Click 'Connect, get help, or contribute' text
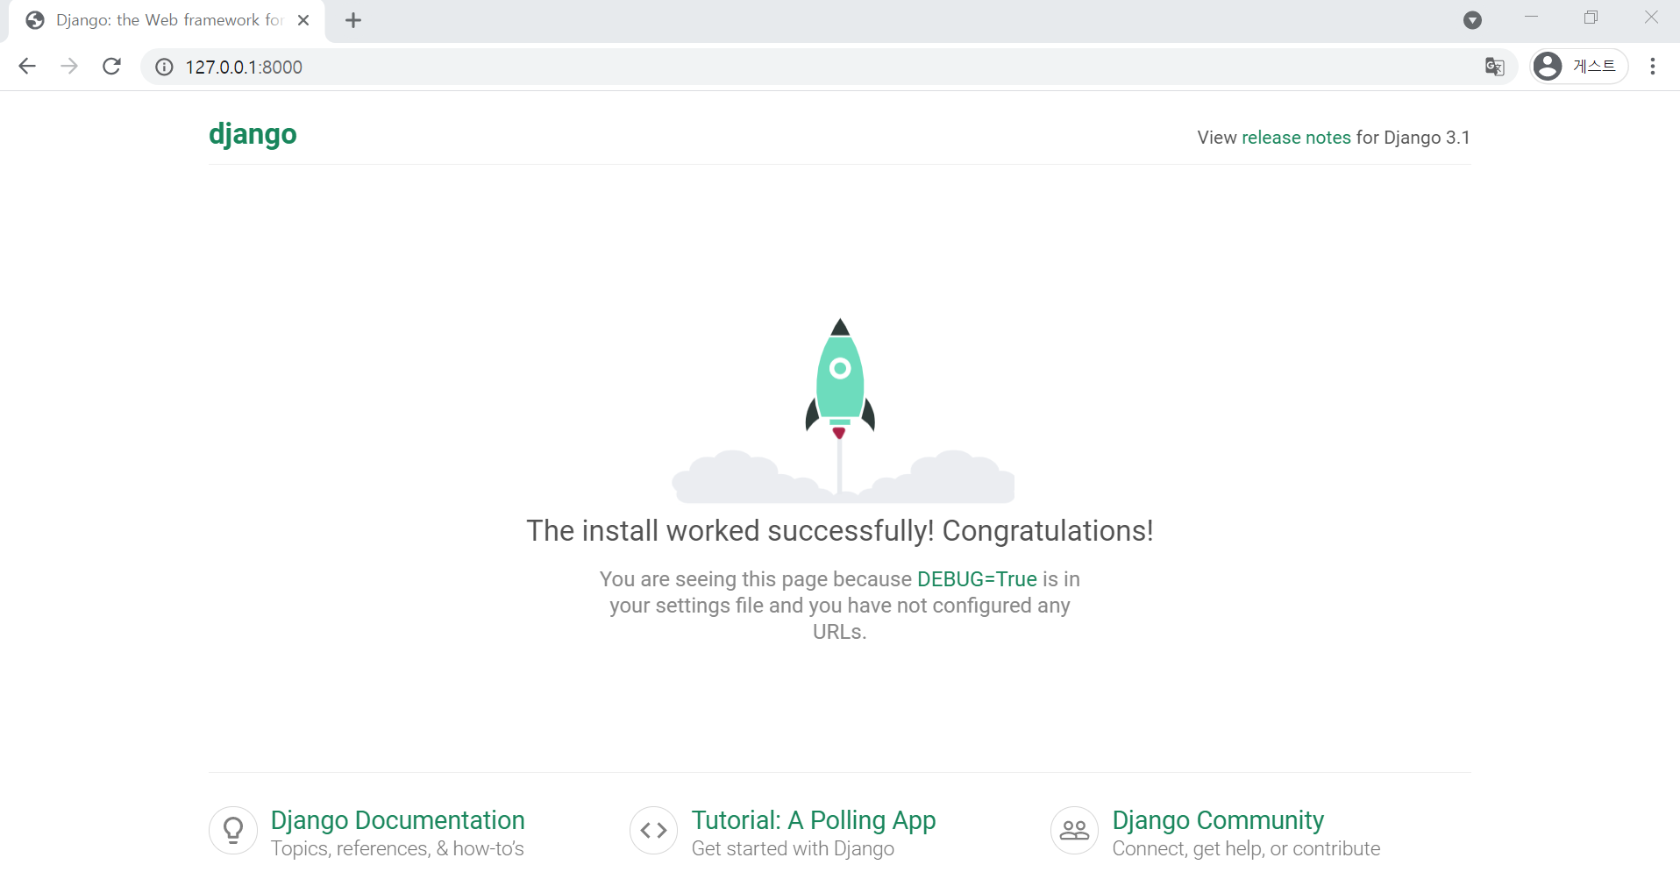 tap(1246, 848)
